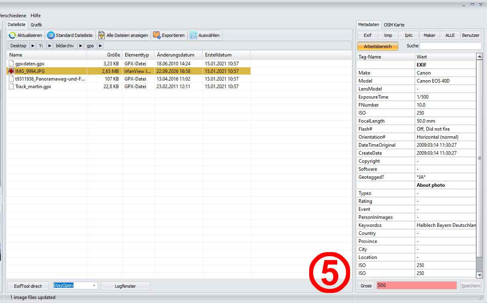Select the Keywords± tag row
Viewport: 487px width, 303px height.
tap(416, 225)
